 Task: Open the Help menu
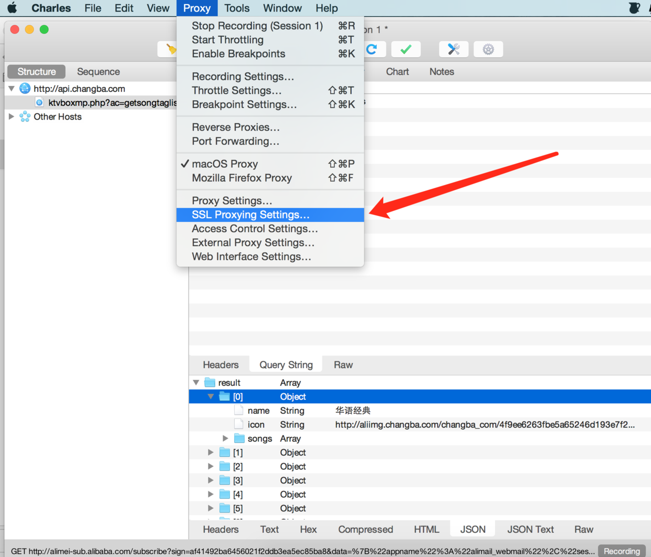(327, 8)
